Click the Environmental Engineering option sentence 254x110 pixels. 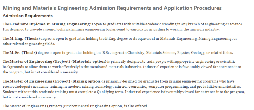75,106
